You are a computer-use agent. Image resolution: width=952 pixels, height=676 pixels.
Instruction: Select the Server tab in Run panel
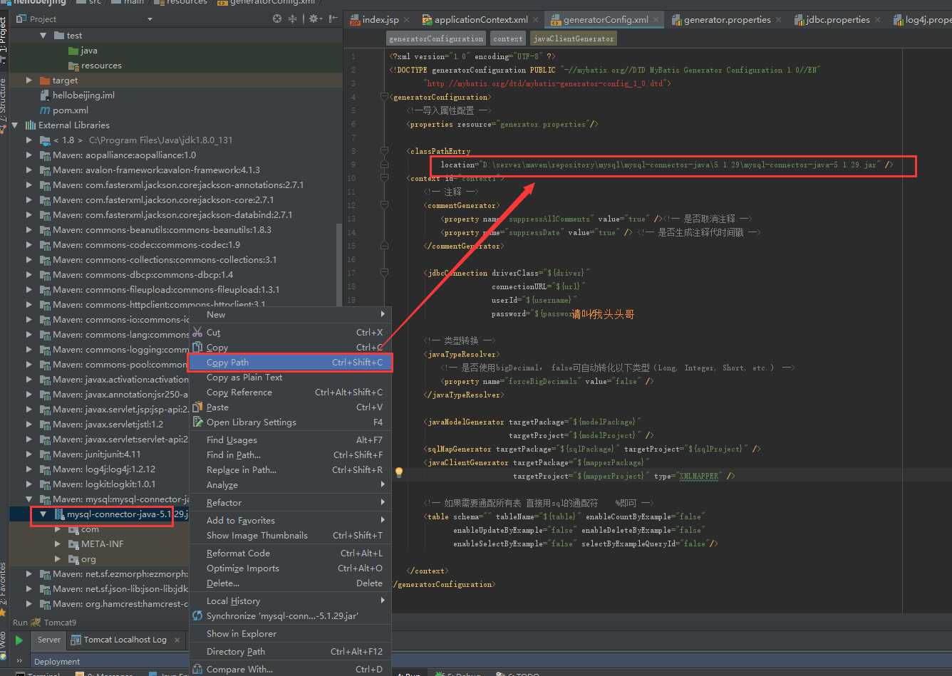click(49, 640)
